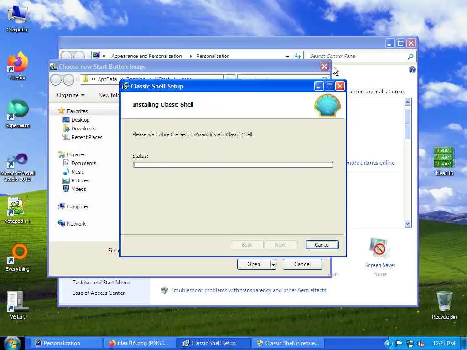Screen dimensions: 467x350
Task: Open the Organize dropdown menu
Action: tap(71, 95)
